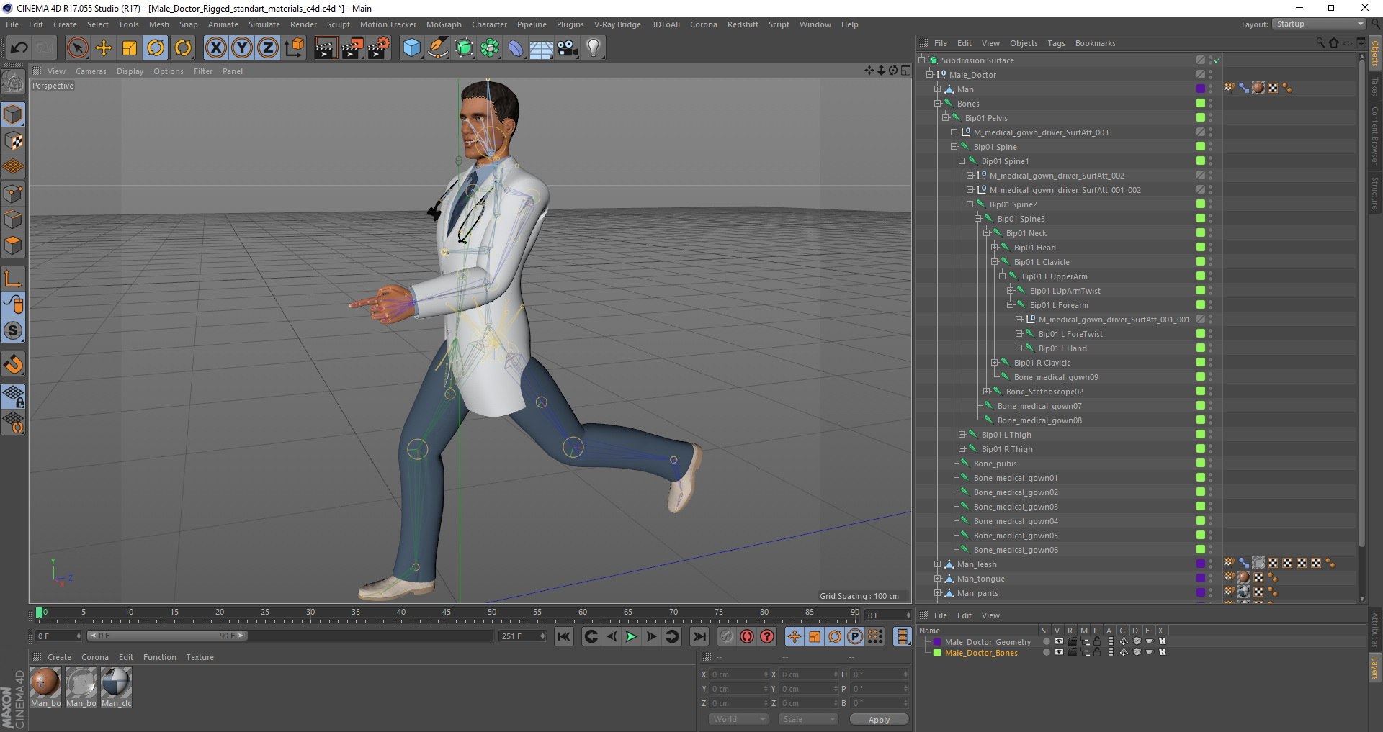Click the Floor grid object icon

tap(541, 48)
